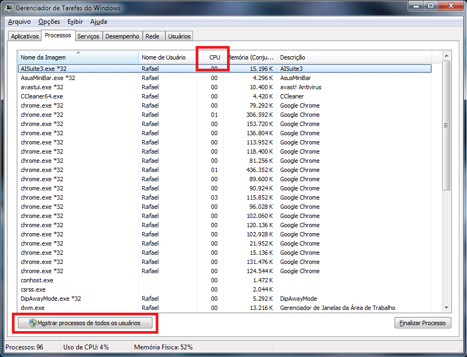Click the Memória Física: 52% status entry
The image size is (467, 357).
pos(164,347)
